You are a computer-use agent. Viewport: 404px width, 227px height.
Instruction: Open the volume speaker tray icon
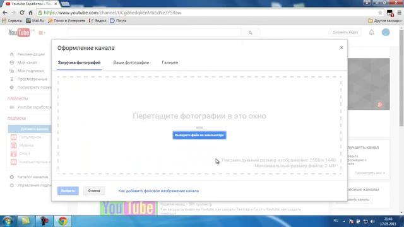pos(372,221)
